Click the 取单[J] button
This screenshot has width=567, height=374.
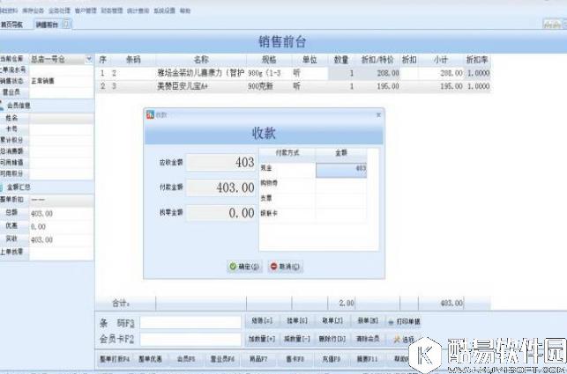[x=332, y=320]
